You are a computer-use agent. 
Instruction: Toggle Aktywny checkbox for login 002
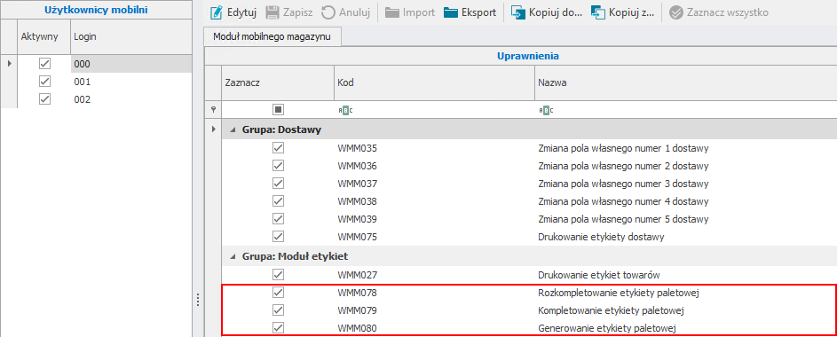(45, 99)
